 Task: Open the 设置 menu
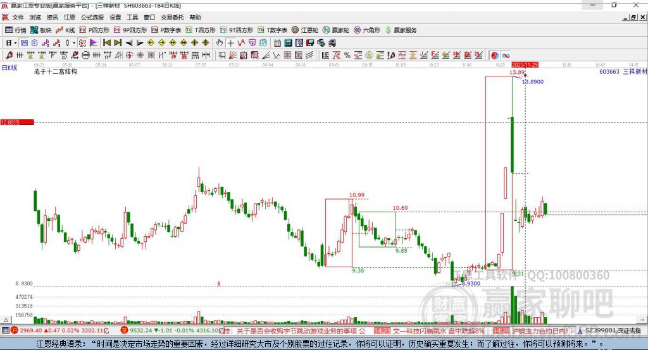pyautogui.click(x=115, y=17)
